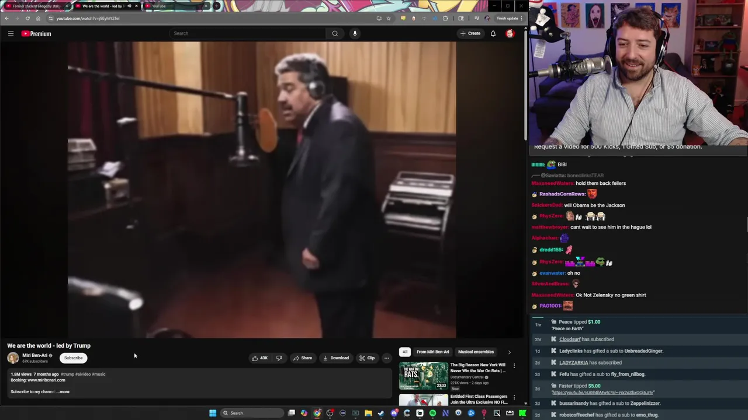Bookmark this page with the star
748x420 pixels.
click(x=388, y=18)
